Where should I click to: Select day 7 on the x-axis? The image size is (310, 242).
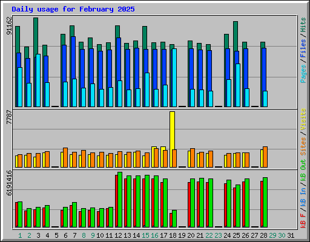(74, 235)
